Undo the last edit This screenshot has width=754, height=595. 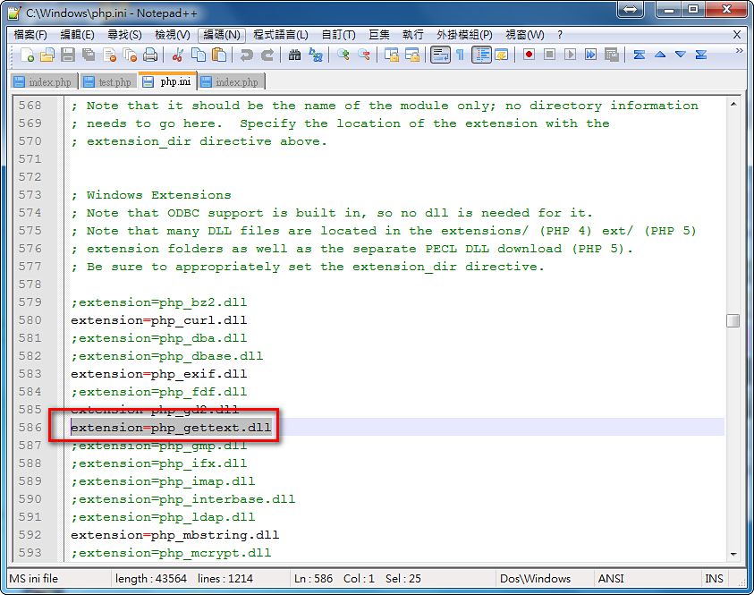pos(246,55)
